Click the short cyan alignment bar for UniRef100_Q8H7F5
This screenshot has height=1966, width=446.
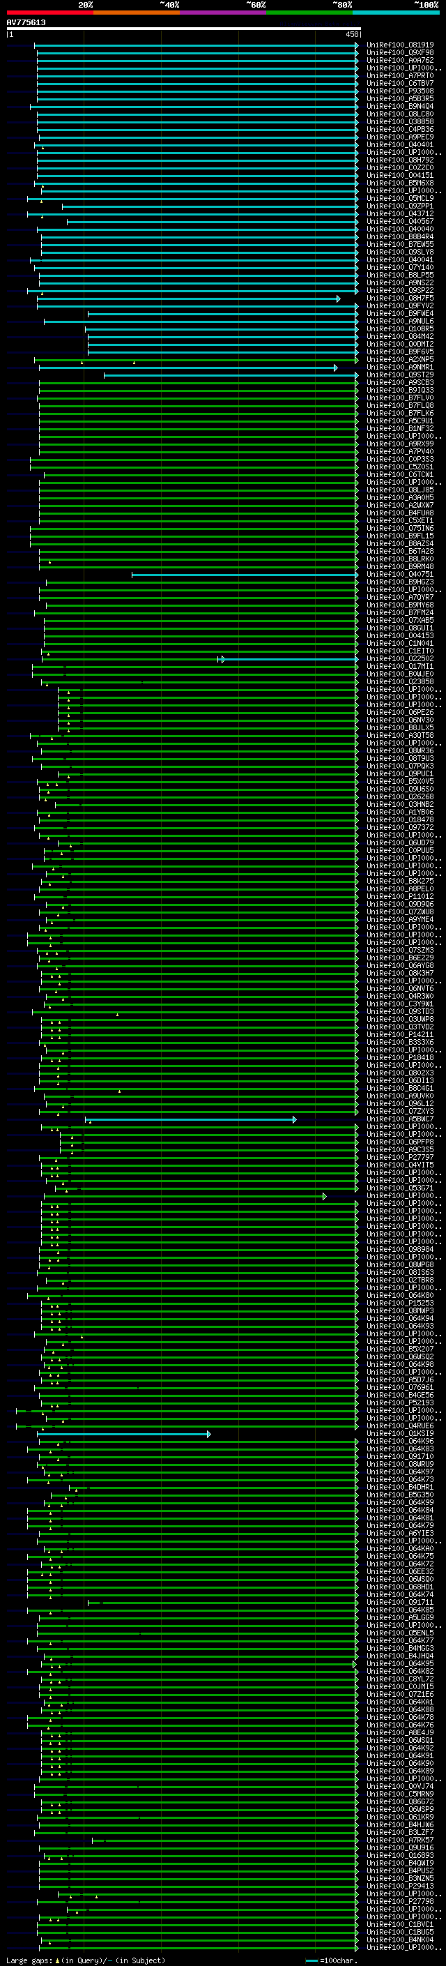pos(188,298)
